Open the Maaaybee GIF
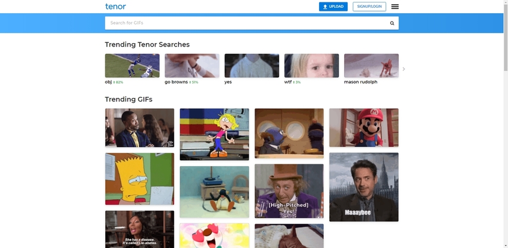 coord(363,187)
